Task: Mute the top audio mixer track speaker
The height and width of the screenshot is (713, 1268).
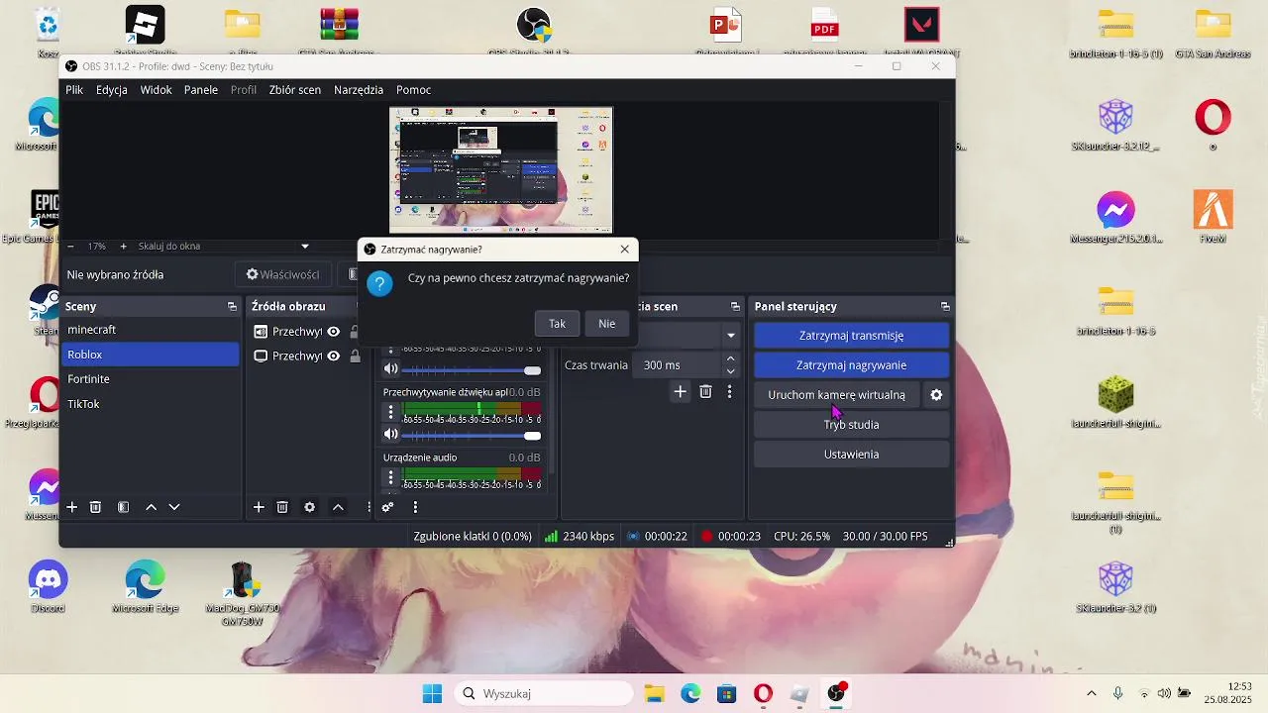Action: [x=390, y=369]
